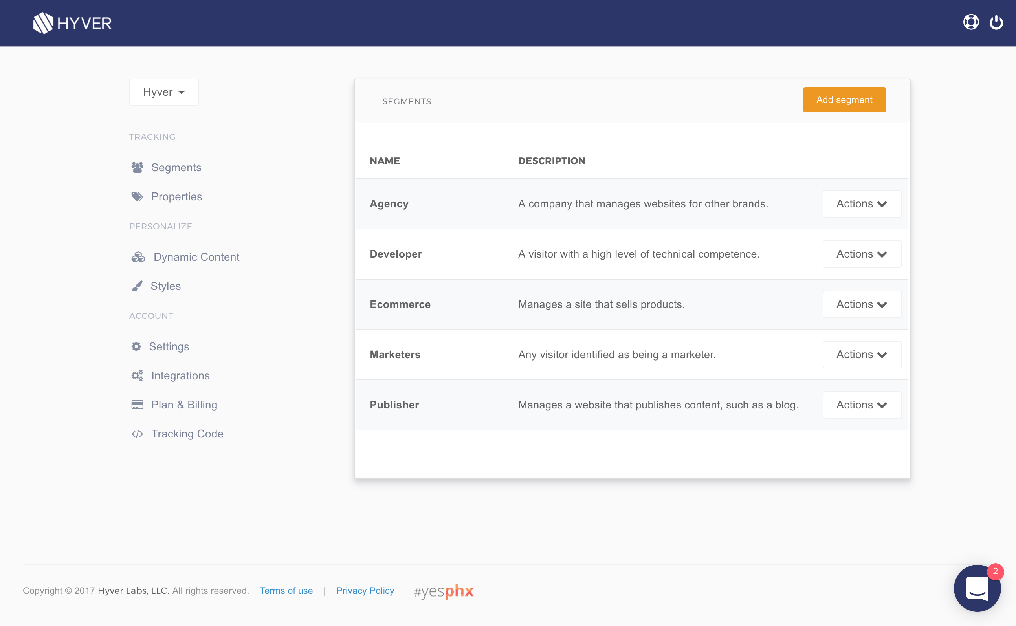1016x626 pixels.
Task: Click the Hyver logo in header
Action: (72, 23)
